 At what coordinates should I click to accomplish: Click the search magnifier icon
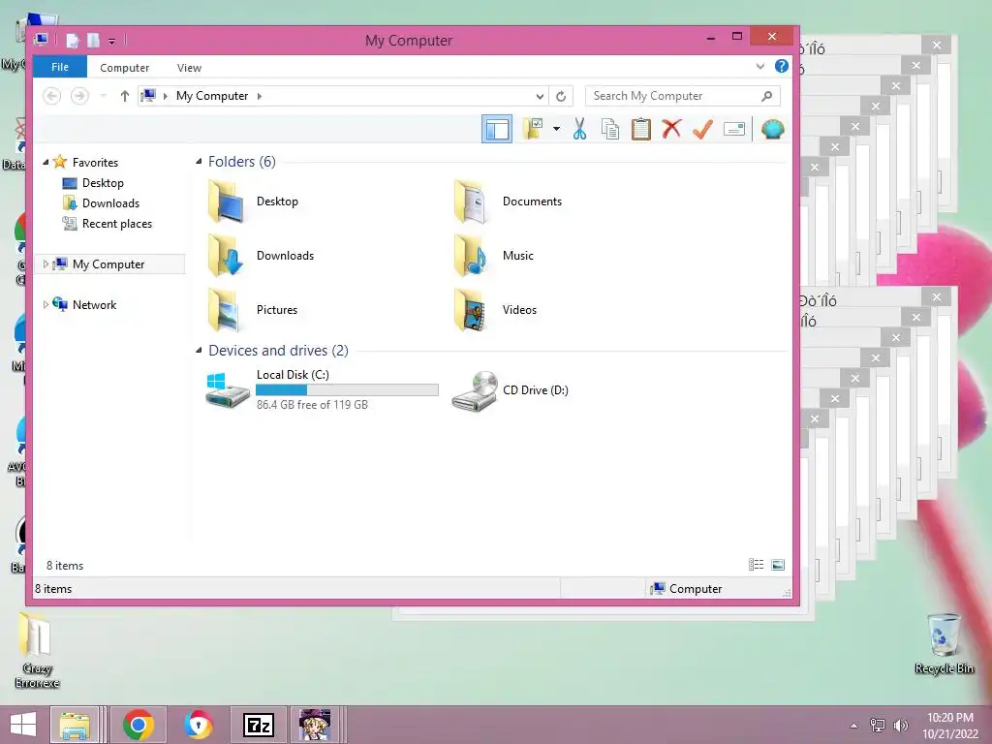[x=767, y=96]
